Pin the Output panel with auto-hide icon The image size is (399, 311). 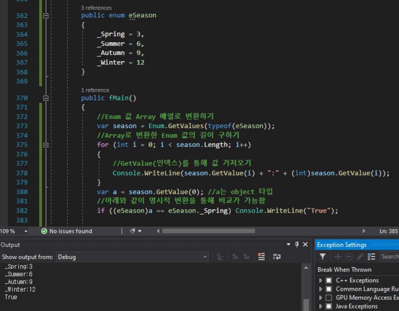click(297, 244)
